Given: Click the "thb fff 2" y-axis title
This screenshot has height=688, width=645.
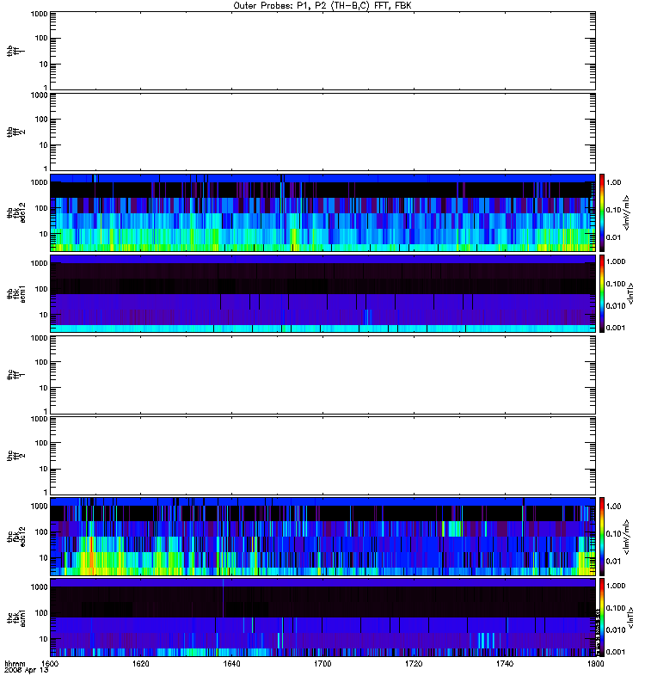Looking at the screenshot, I should coord(15,132).
